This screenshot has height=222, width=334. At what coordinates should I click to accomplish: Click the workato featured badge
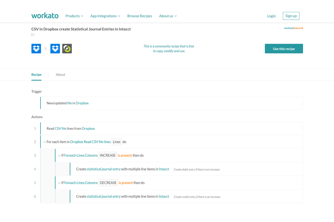(293, 28)
